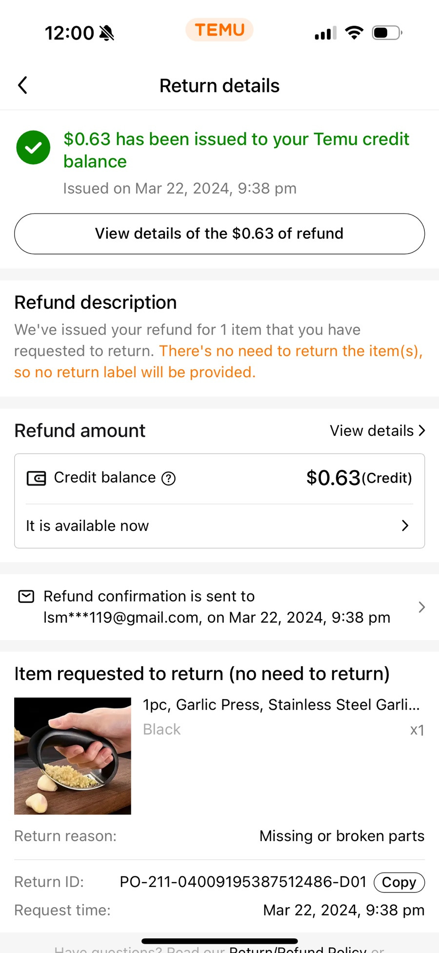The width and height of the screenshot is (439, 953).
Task: Tap the green checkmark success icon
Action: coord(33,148)
